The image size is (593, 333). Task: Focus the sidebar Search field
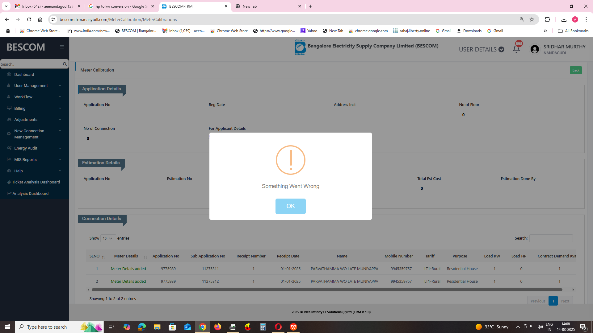click(31, 64)
